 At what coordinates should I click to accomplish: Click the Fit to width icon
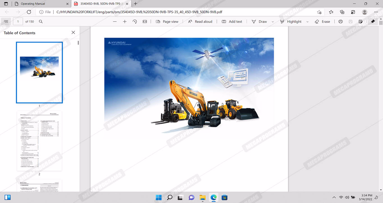tap(145, 22)
